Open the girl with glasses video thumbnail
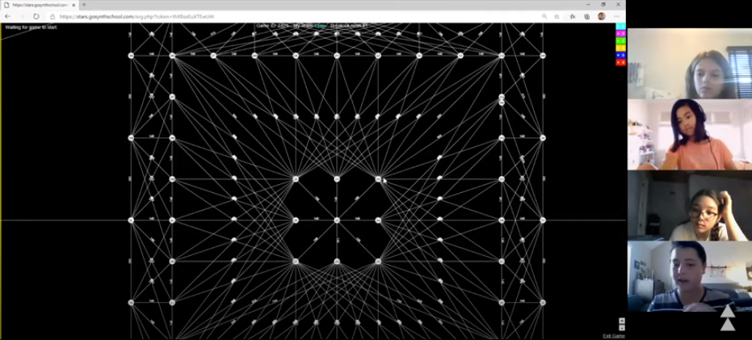Viewport: 752px width, 340px height. [x=690, y=206]
